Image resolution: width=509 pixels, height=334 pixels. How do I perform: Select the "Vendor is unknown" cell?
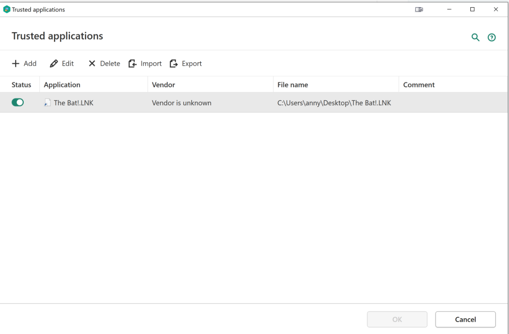(x=182, y=103)
